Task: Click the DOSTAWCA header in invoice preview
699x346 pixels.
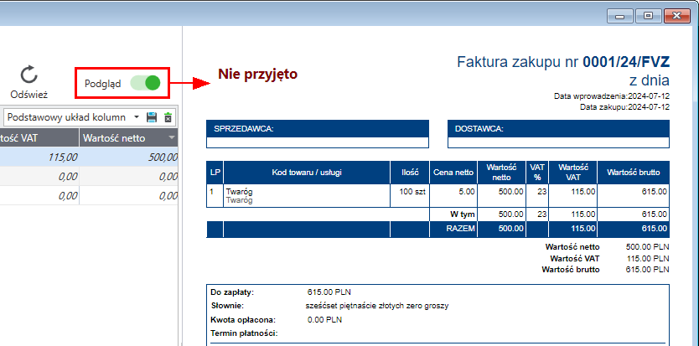Action: pos(479,129)
